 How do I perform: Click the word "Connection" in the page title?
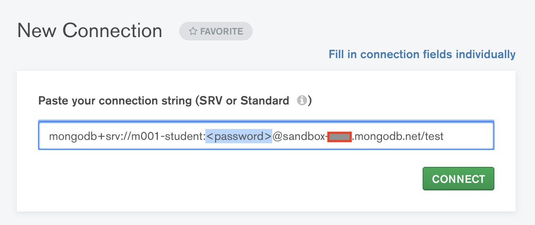pos(112,31)
